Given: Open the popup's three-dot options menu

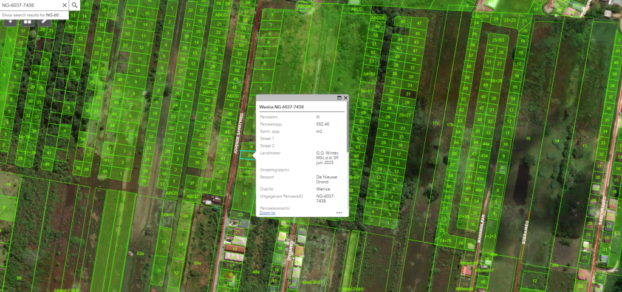Looking at the screenshot, I should pyautogui.click(x=339, y=213).
